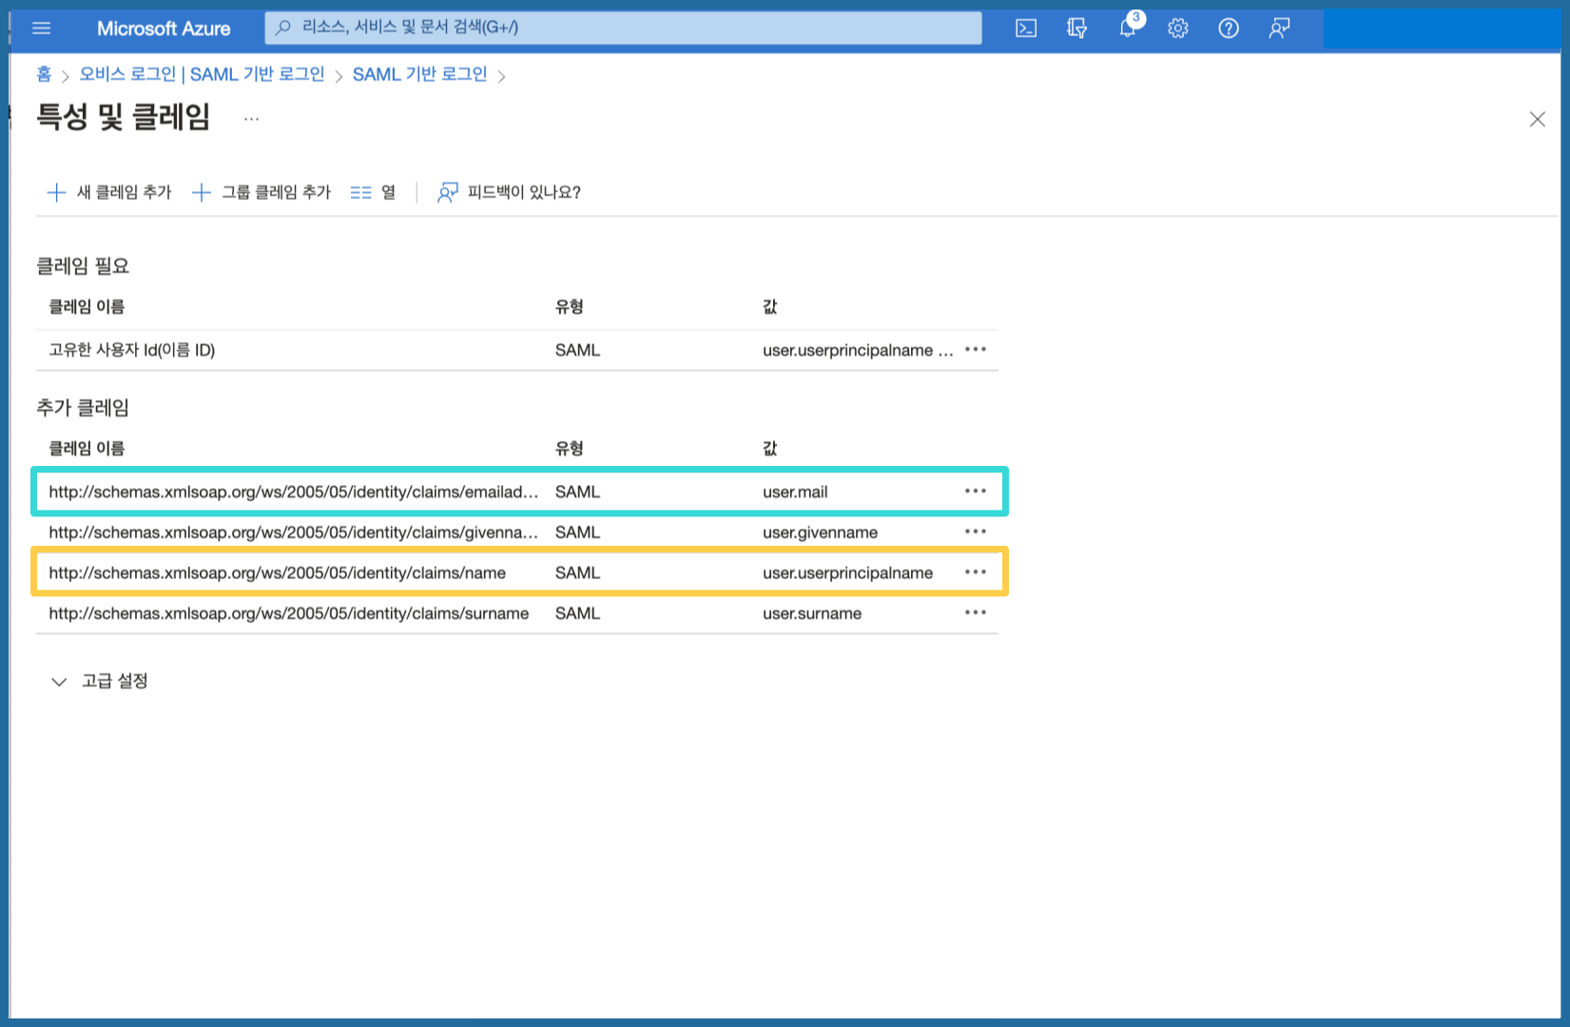Click 피드백이 있나요? button

[x=509, y=192]
